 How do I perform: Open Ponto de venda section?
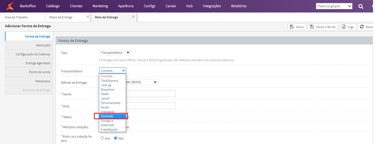tap(29, 72)
